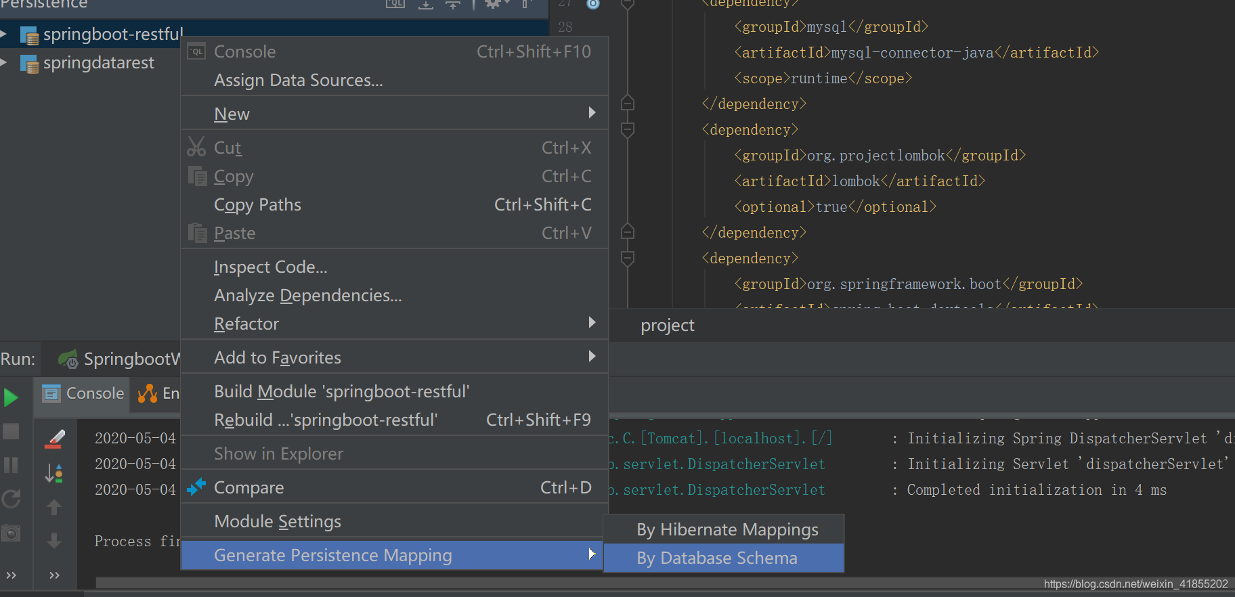Click the optional true line in pom
The height and width of the screenshot is (597, 1235).
[835, 206]
